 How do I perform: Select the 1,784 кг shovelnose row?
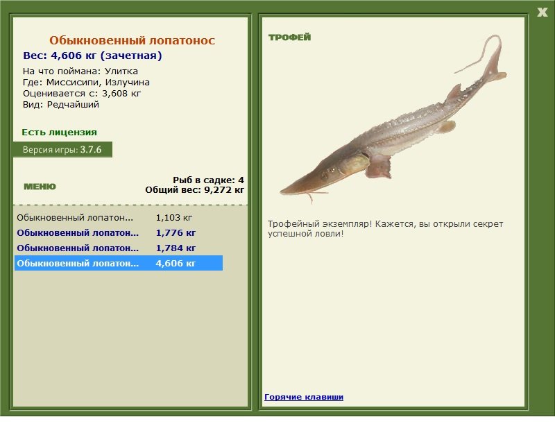(119, 248)
